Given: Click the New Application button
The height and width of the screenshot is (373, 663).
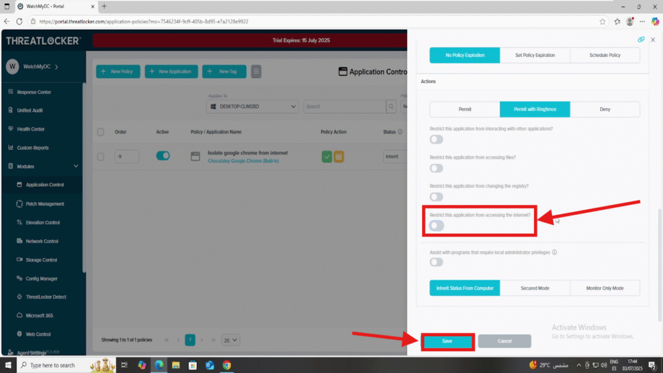Looking at the screenshot, I should 171,71.
